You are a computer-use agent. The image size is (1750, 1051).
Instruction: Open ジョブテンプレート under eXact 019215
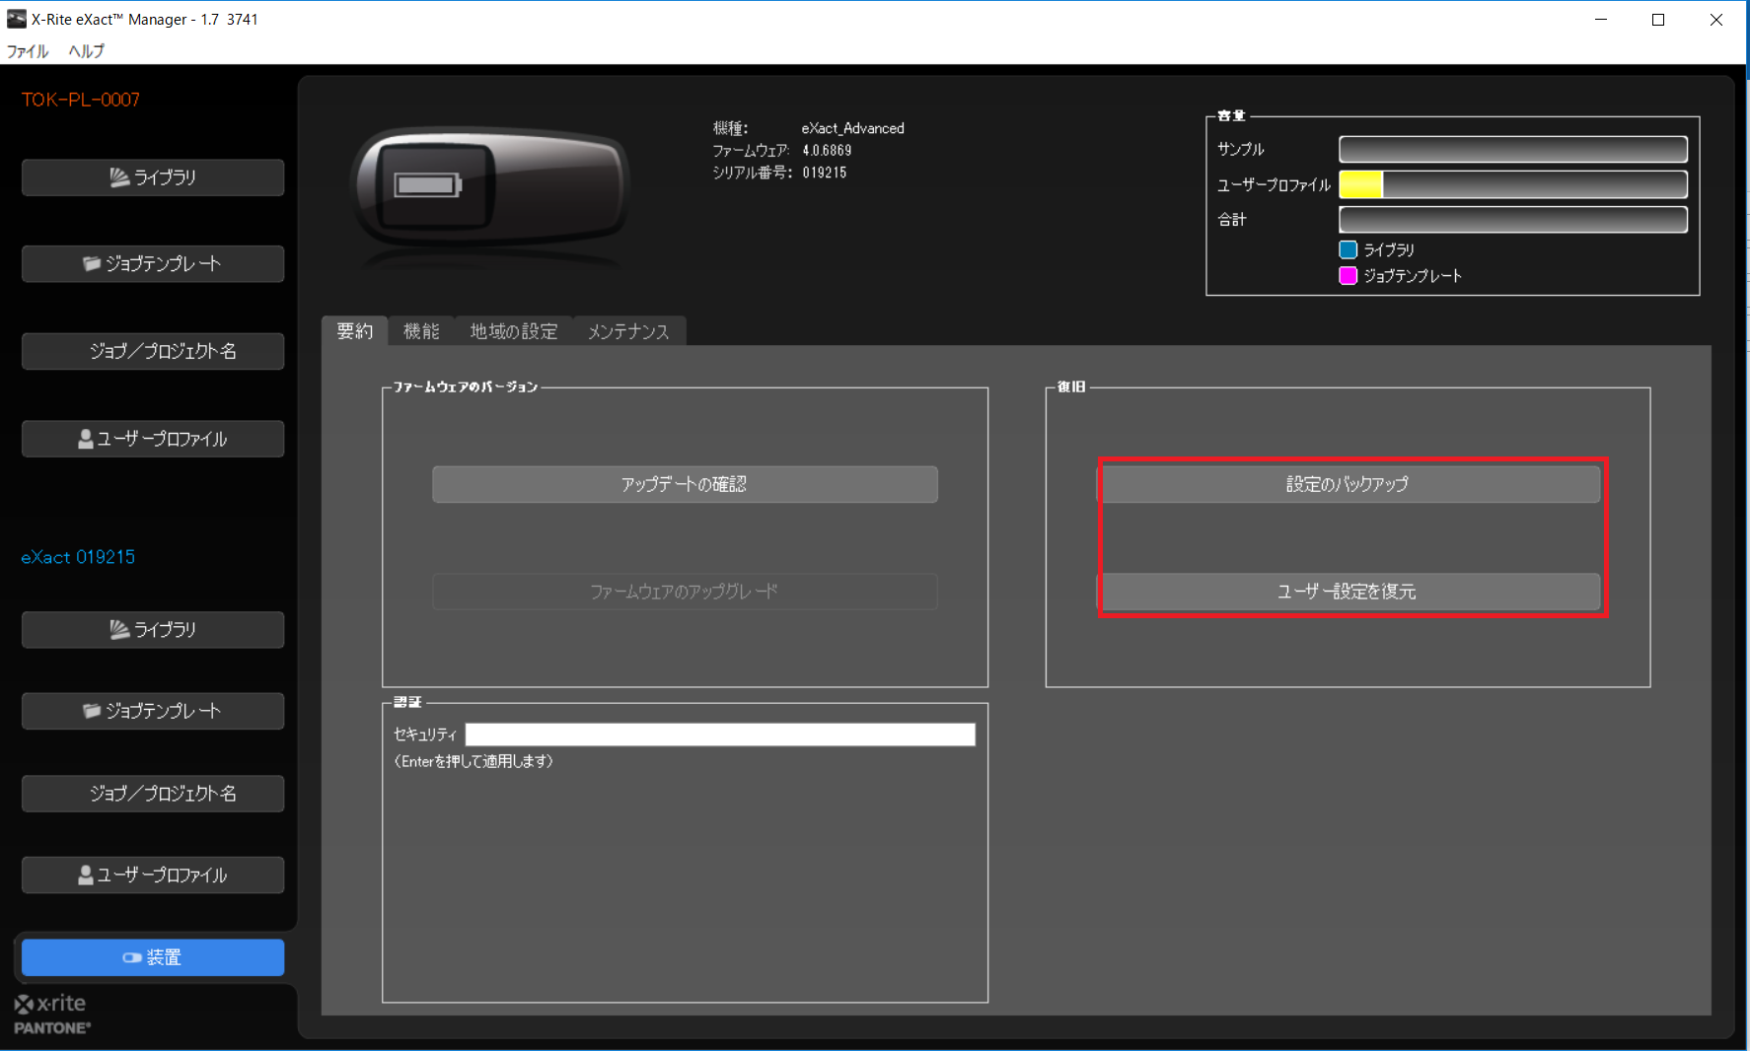coord(153,711)
